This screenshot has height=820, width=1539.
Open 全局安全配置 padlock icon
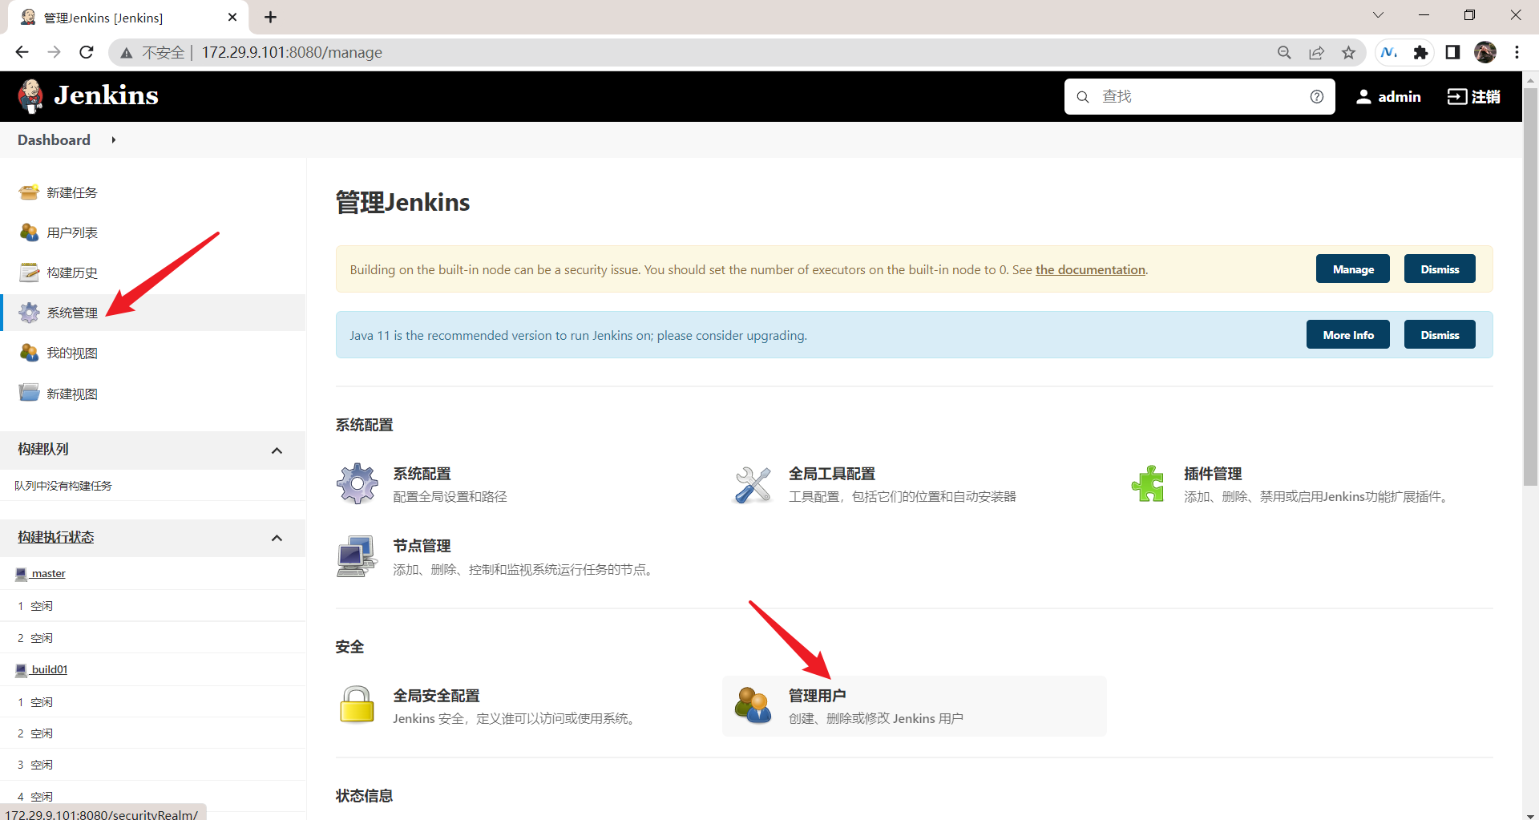[357, 705]
